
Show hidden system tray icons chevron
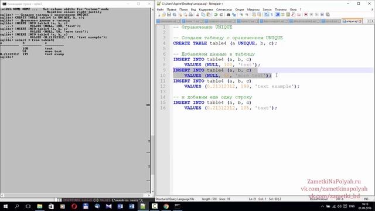point(322,206)
